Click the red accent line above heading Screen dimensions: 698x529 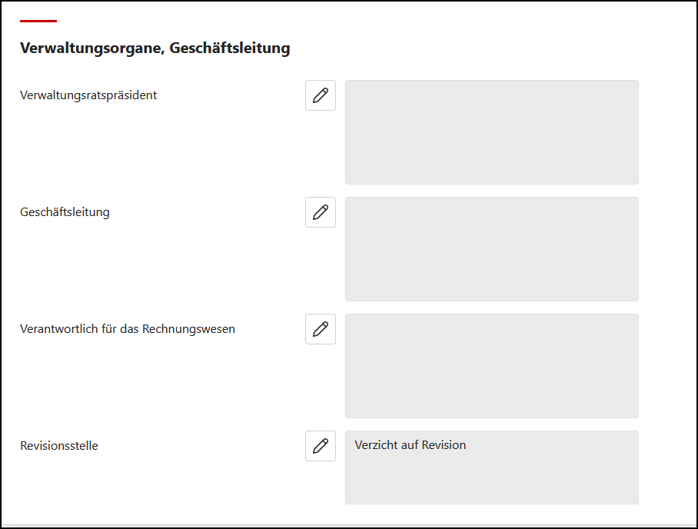click(38, 21)
